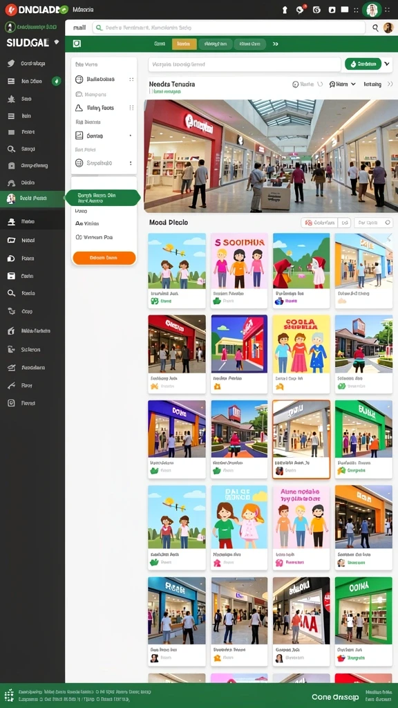Click the Instagram-style camera icon in sidebar
The image size is (398, 708).
tap(11, 403)
